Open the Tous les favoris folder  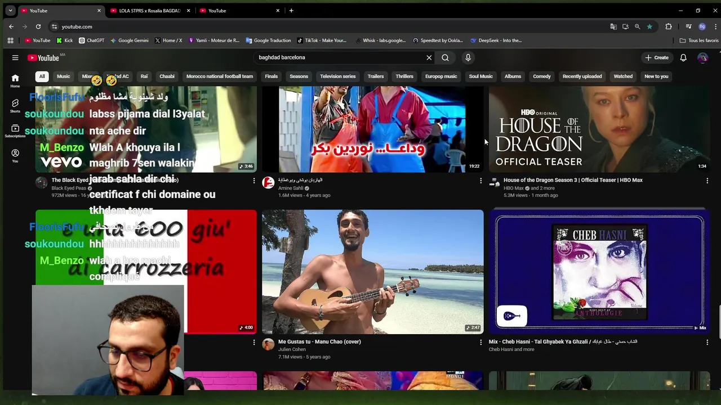(699, 40)
